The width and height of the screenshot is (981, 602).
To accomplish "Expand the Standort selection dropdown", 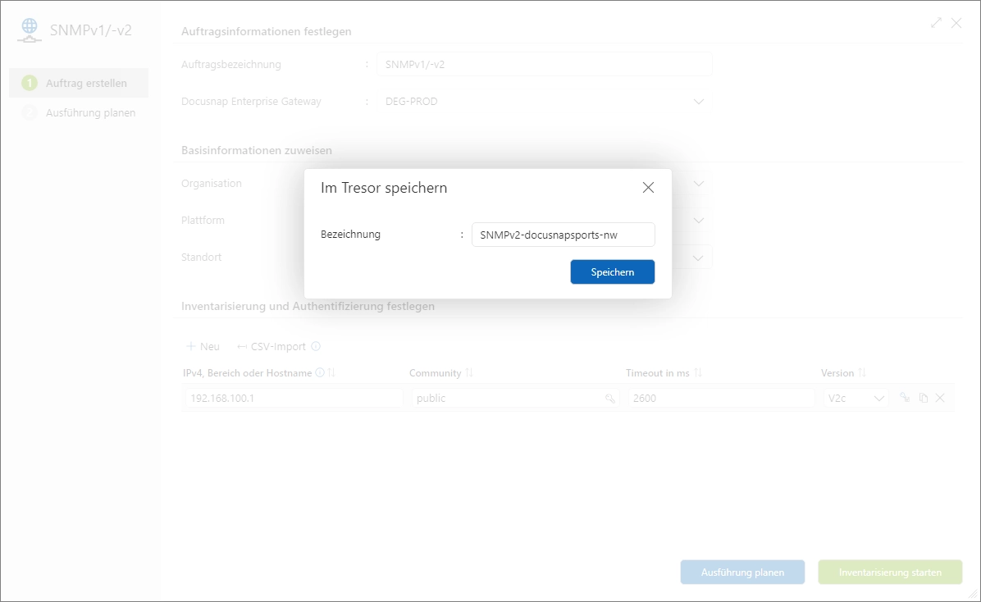I will pos(698,257).
